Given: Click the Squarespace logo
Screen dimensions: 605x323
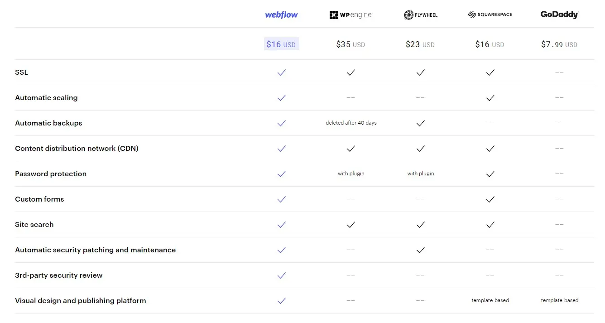Looking at the screenshot, I should (x=490, y=14).
